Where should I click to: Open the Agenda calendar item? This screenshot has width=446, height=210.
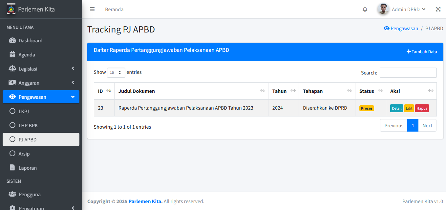tap(27, 55)
